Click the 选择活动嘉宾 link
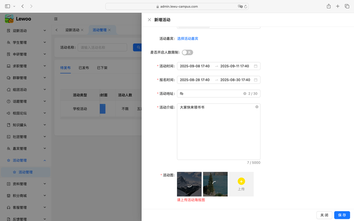The width and height of the screenshot is (354, 221). point(188,39)
